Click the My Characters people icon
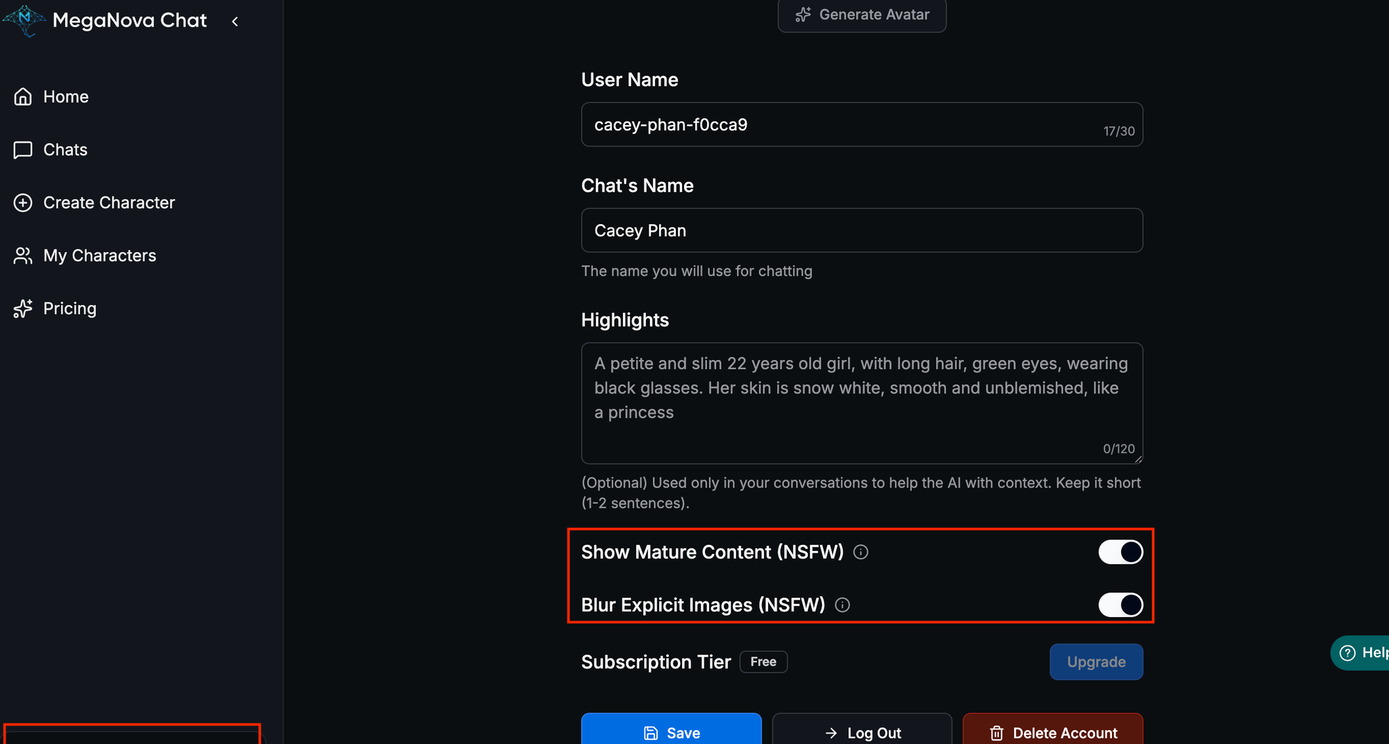Image resolution: width=1389 pixels, height=744 pixels. (x=23, y=255)
